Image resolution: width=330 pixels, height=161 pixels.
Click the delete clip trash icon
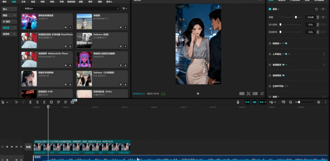coord(51,102)
